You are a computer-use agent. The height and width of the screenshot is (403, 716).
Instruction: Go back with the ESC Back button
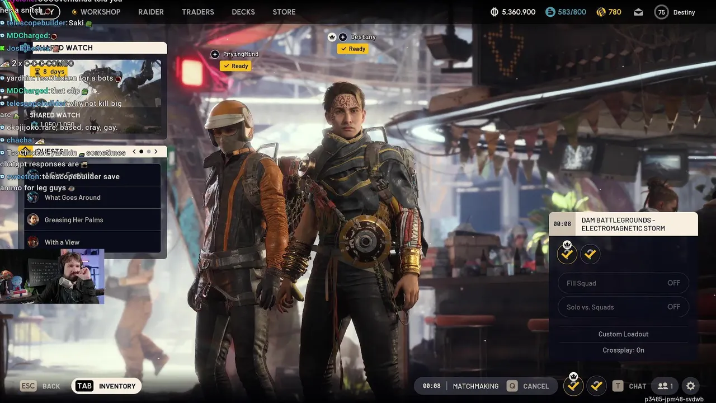40,386
